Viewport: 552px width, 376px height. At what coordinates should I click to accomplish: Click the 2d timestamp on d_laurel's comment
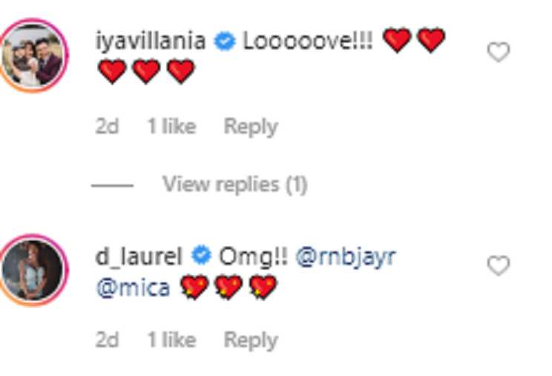click(x=107, y=340)
